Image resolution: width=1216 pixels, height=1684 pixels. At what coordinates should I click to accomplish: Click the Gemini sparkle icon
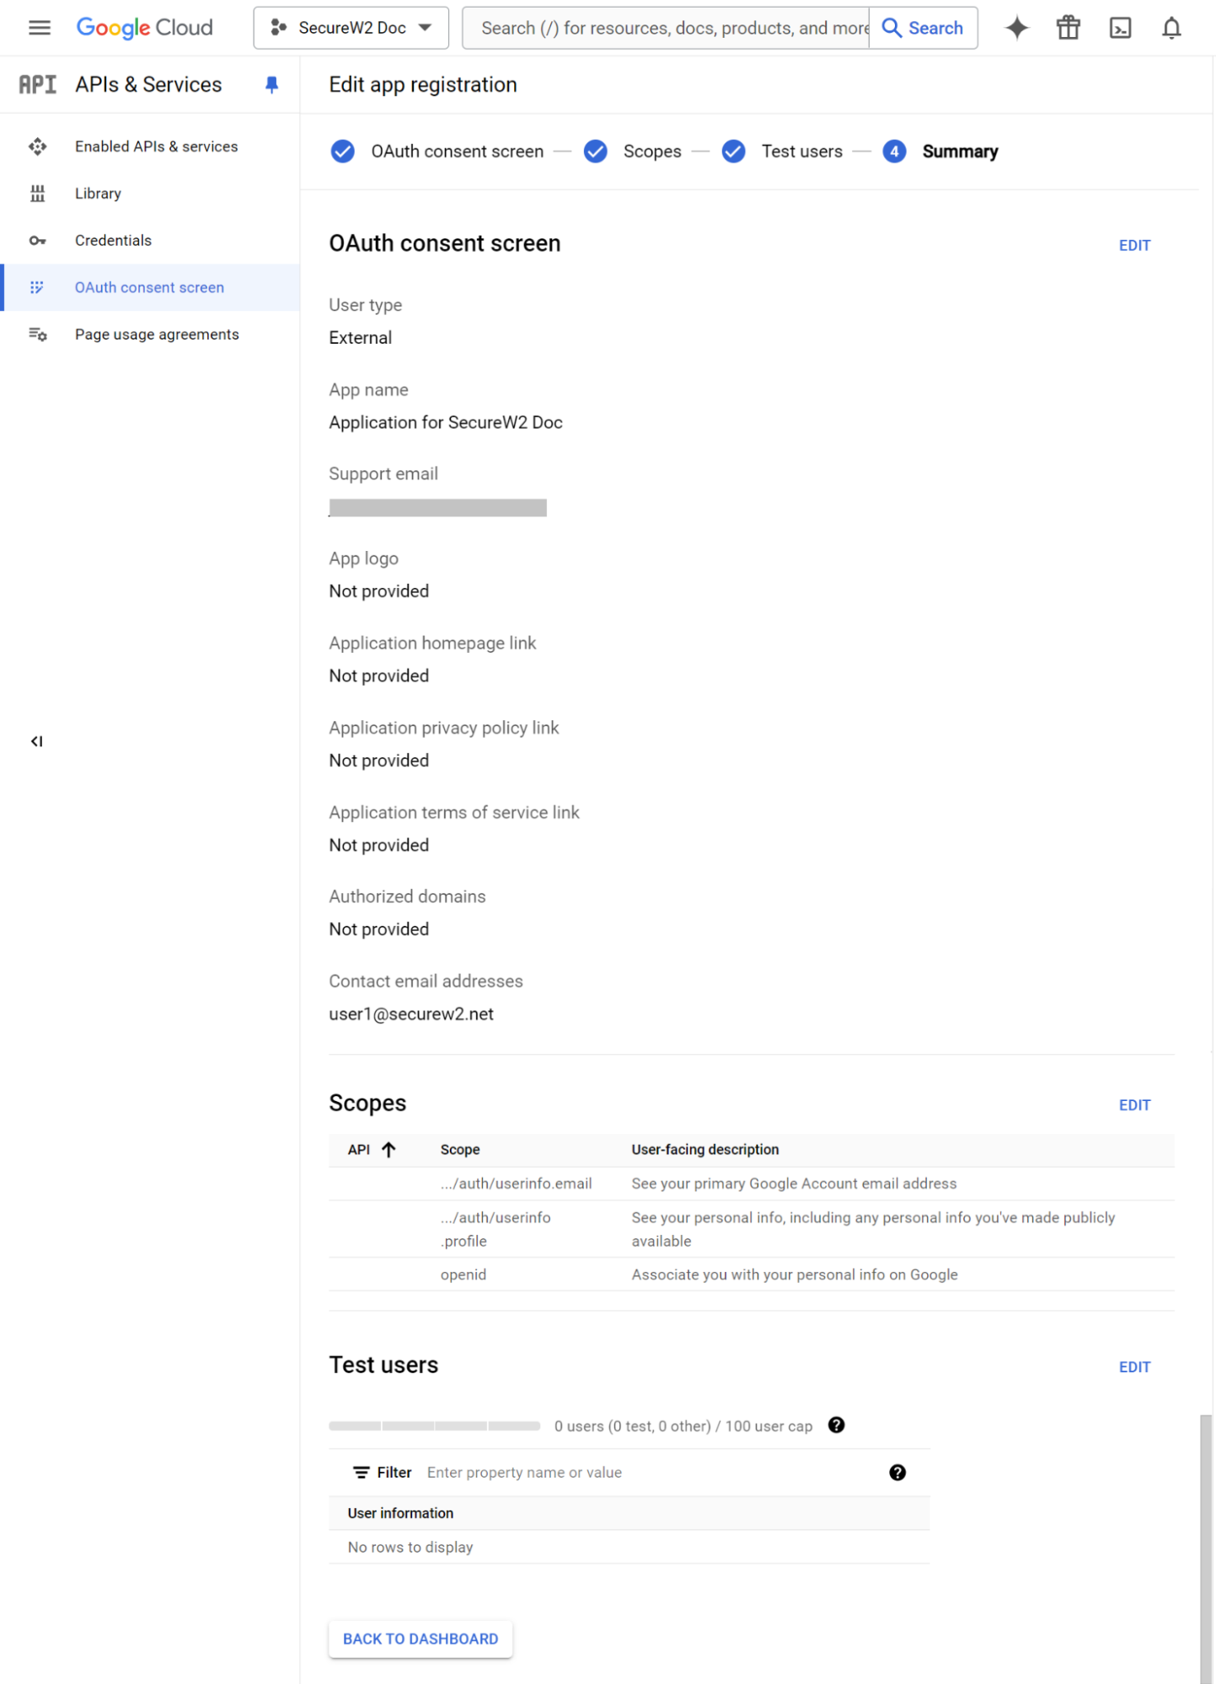pyautogui.click(x=1017, y=28)
